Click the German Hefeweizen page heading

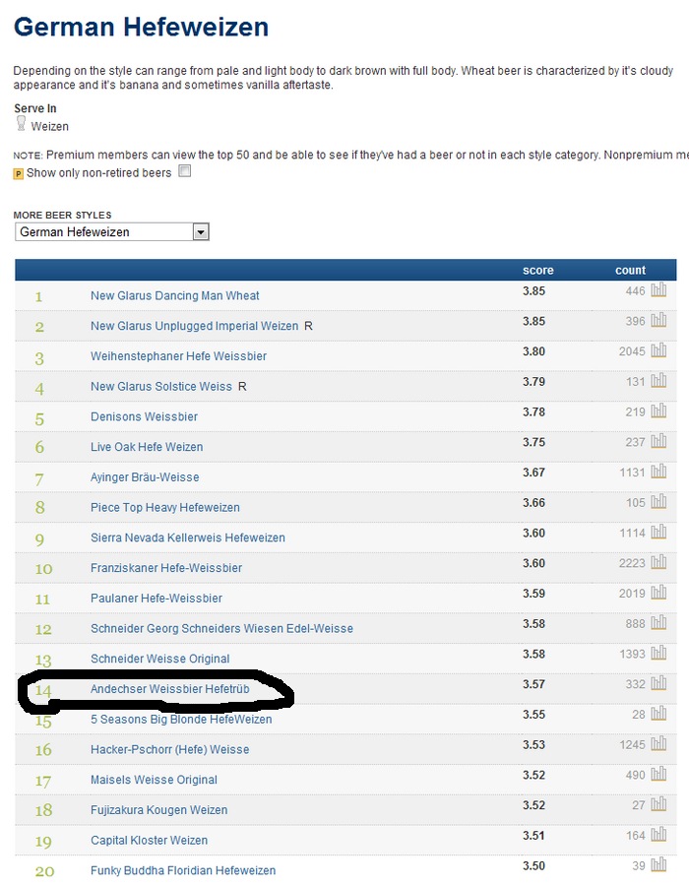click(141, 28)
